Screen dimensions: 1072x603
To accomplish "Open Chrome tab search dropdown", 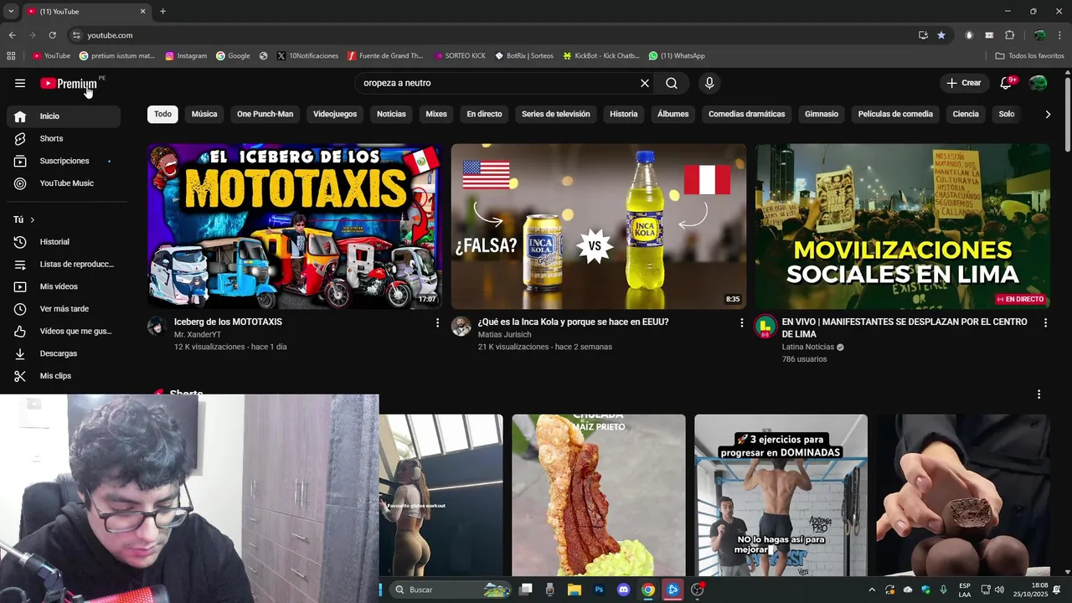I will point(11,11).
